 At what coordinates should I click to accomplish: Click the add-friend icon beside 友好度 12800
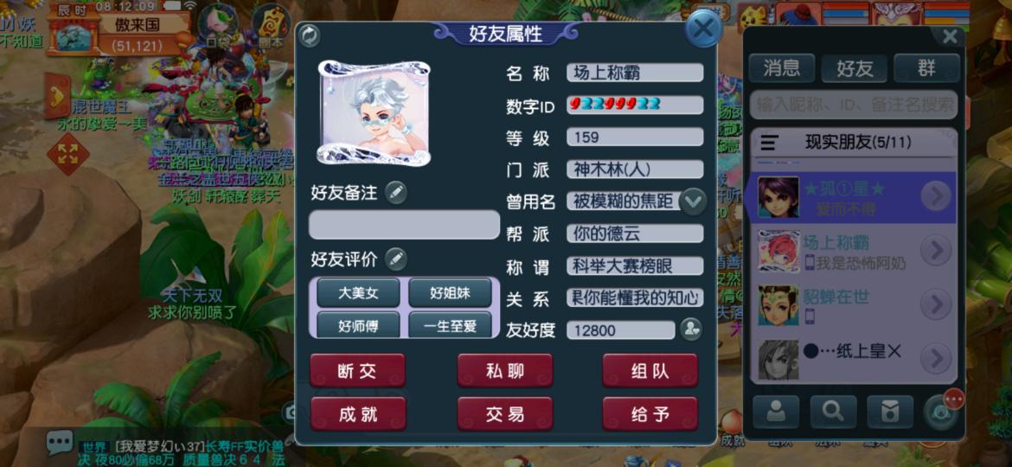(x=690, y=329)
